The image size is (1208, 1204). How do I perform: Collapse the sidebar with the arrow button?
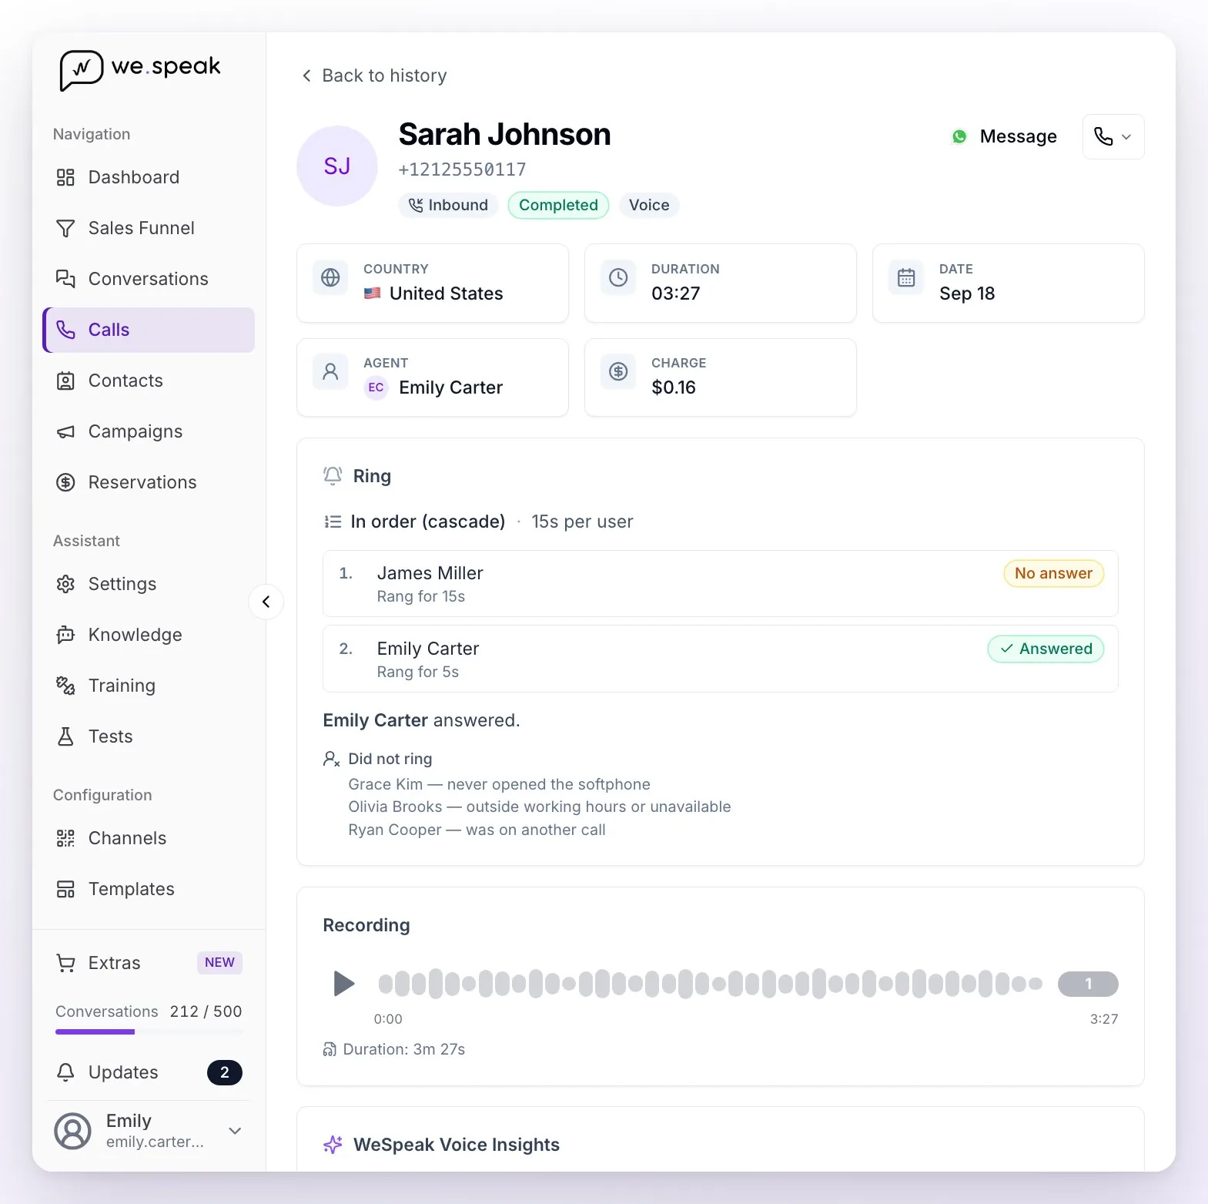pyautogui.click(x=266, y=602)
